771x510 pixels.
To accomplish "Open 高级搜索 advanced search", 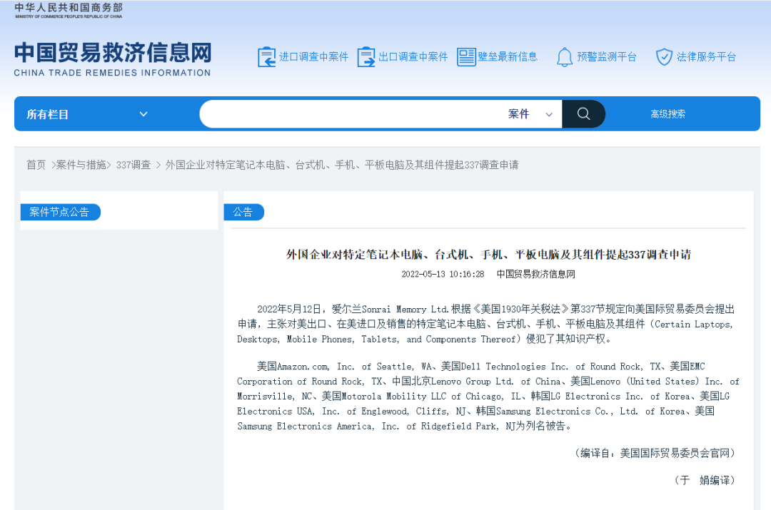I will click(667, 114).
